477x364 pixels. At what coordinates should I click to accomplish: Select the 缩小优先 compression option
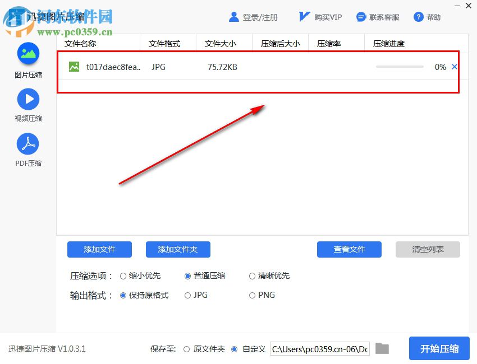tap(123, 276)
